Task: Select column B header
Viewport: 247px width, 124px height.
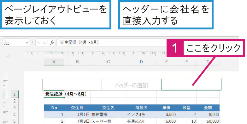Action: (x=77, y=62)
